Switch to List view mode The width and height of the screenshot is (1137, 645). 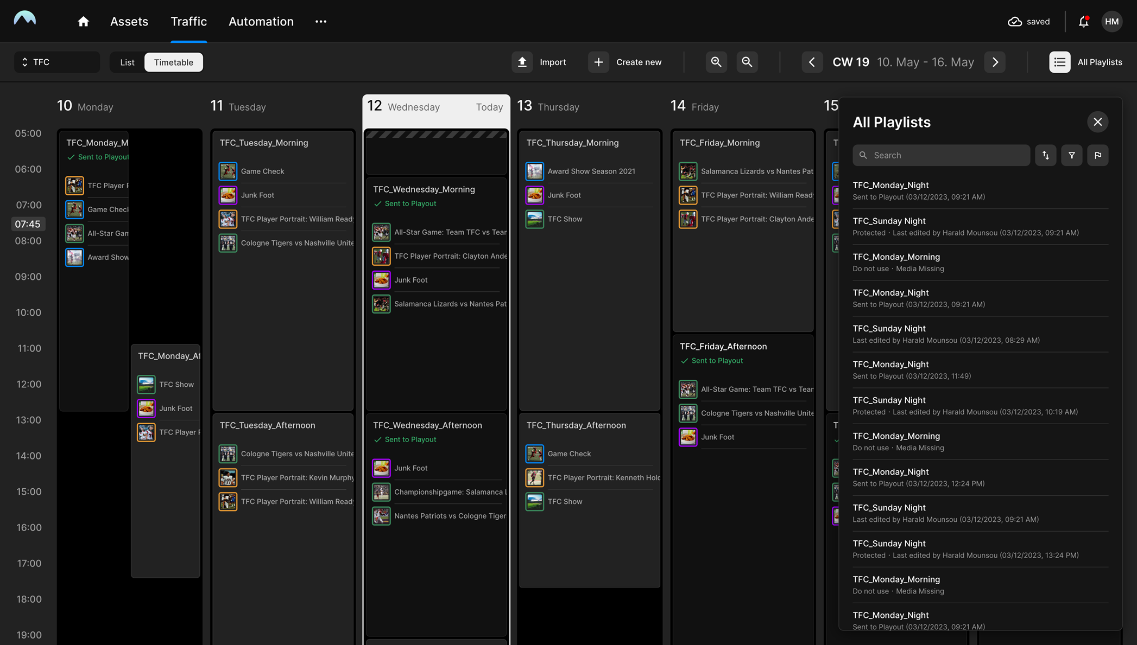coord(127,62)
